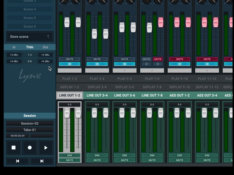
Task: Recall Scene 4
Action: (x=30, y=9)
